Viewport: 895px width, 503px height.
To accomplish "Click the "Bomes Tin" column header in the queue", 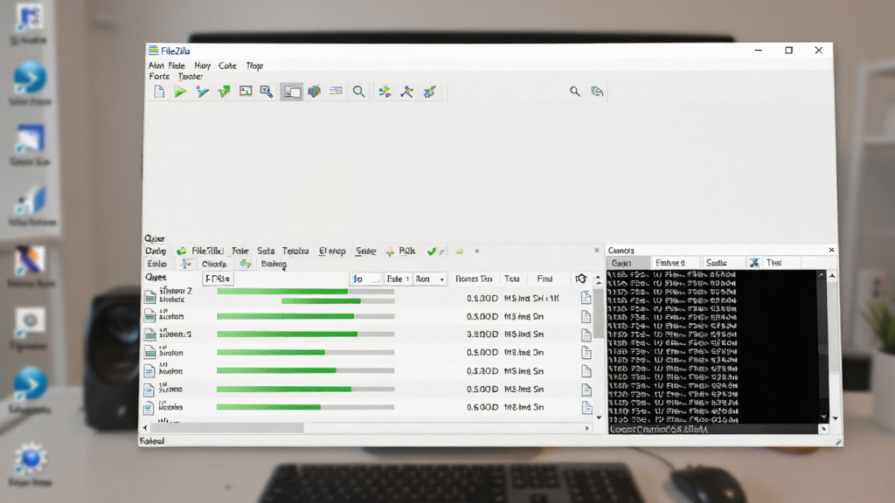I will [474, 279].
